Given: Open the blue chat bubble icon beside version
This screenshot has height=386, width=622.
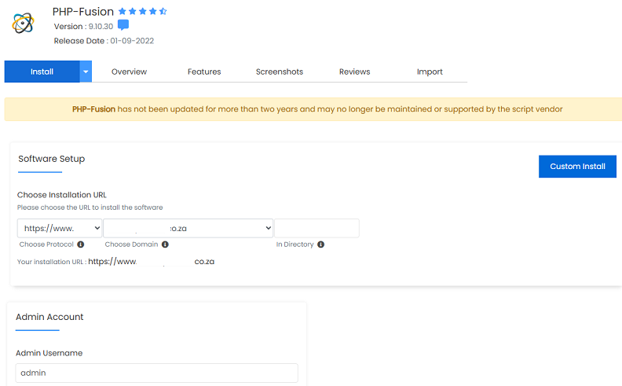Looking at the screenshot, I should click(x=123, y=25).
